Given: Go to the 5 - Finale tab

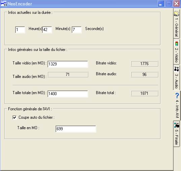Looking at the screenshot, I should tap(177, 134).
